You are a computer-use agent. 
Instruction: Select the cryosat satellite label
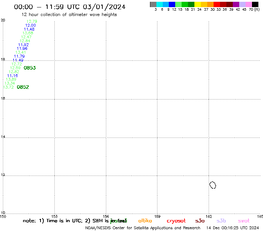[176, 221]
